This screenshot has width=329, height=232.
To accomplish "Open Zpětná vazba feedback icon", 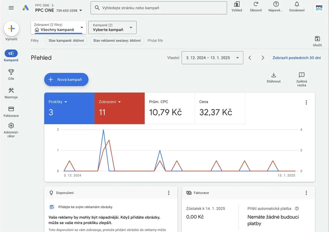I will 301,75.
